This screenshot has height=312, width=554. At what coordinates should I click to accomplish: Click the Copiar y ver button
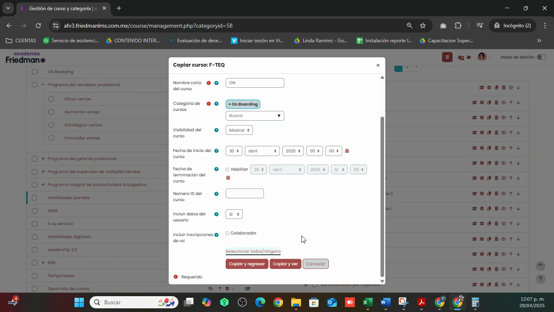[285, 264]
